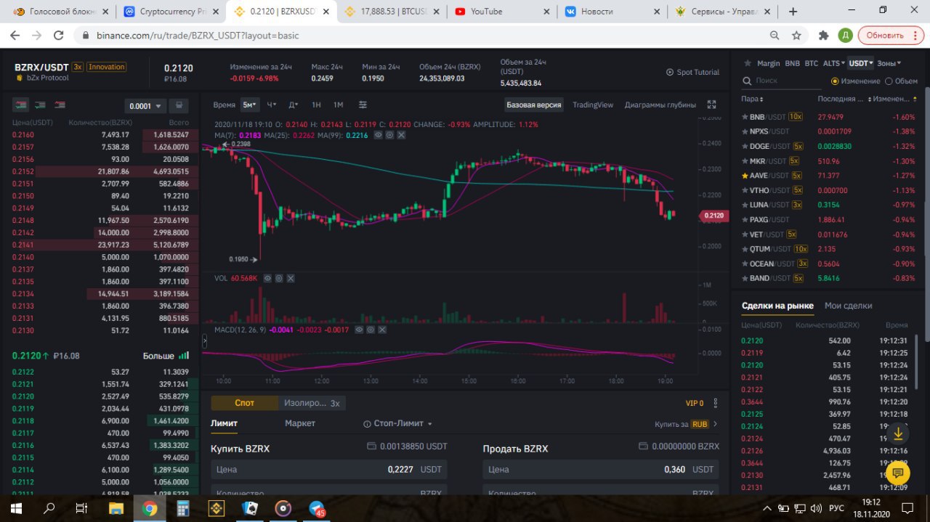Open Calculator from the taskbar

pyautogui.click(x=183, y=508)
